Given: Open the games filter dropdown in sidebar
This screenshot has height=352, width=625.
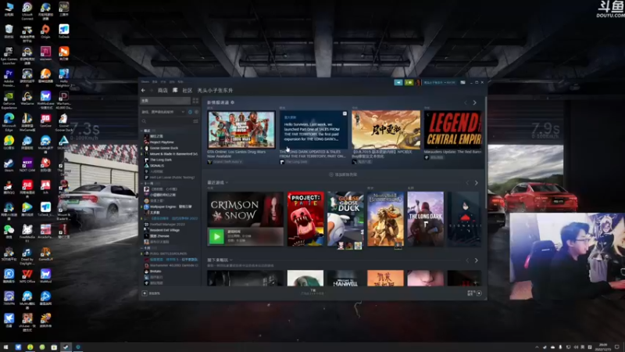Looking at the screenshot, I should click(x=163, y=112).
